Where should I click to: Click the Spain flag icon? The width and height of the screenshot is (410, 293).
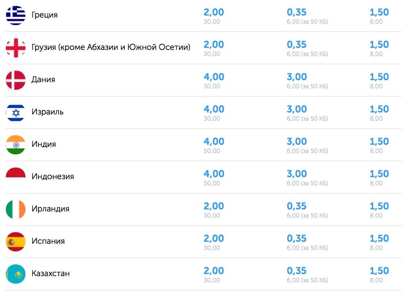tap(16, 242)
